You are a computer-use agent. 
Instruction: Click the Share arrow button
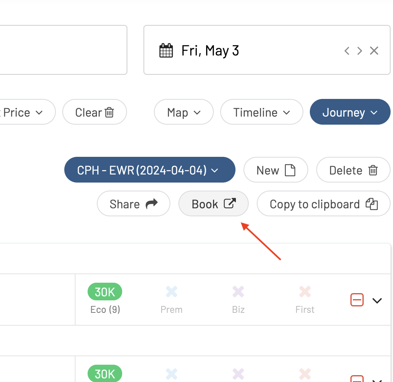(x=133, y=204)
